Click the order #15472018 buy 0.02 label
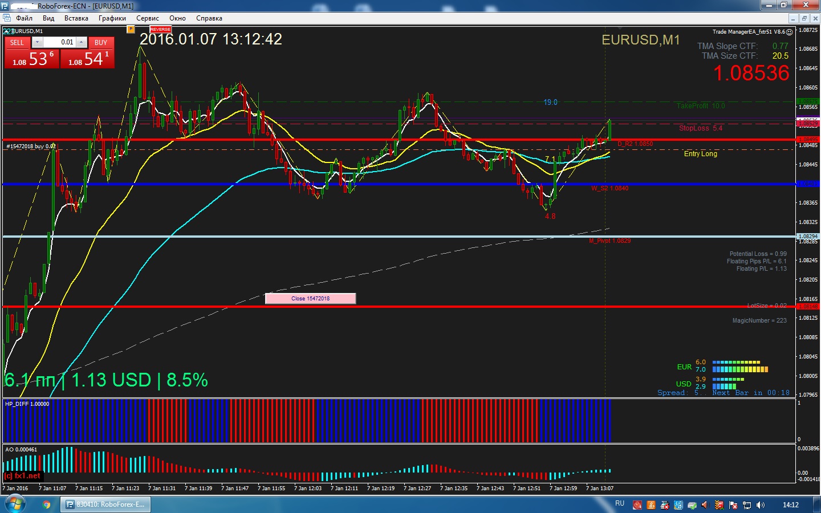The width and height of the screenshot is (821, 513). [x=31, y=146]
